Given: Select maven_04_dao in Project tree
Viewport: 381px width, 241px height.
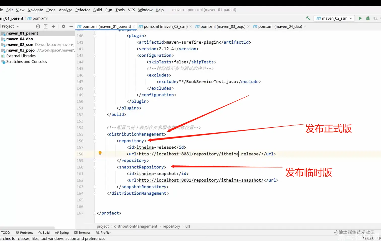Looking at the screenshot, I should (37, 39).
